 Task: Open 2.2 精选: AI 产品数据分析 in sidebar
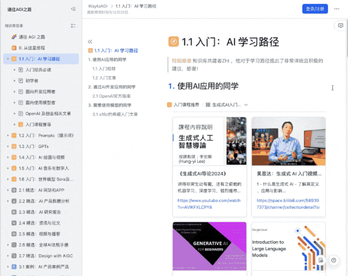point(41,201)
